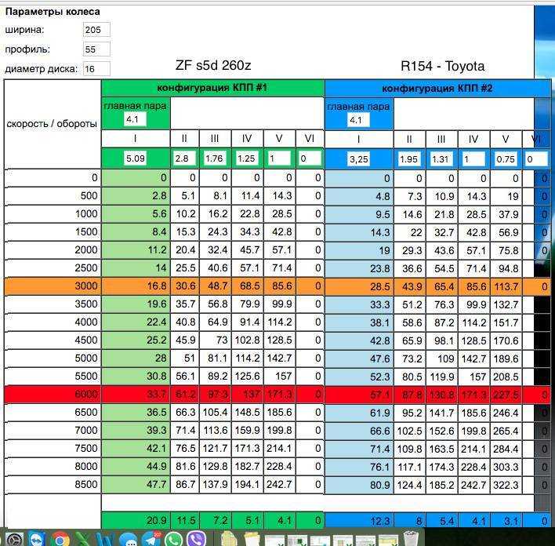Screen dimensions: 555x546
Task: Click first gear ratio field 5.09
Action: (x=135, y=158)
